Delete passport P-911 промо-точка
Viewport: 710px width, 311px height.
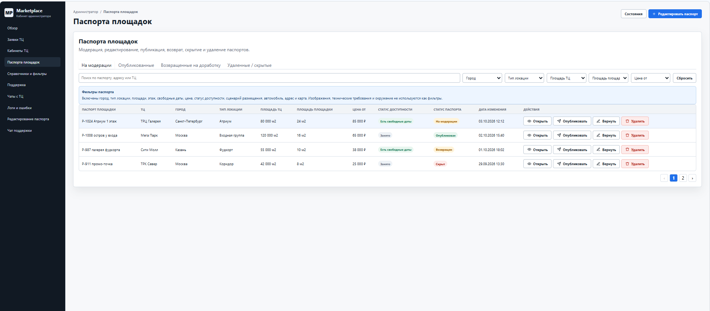tap(635, 164)
